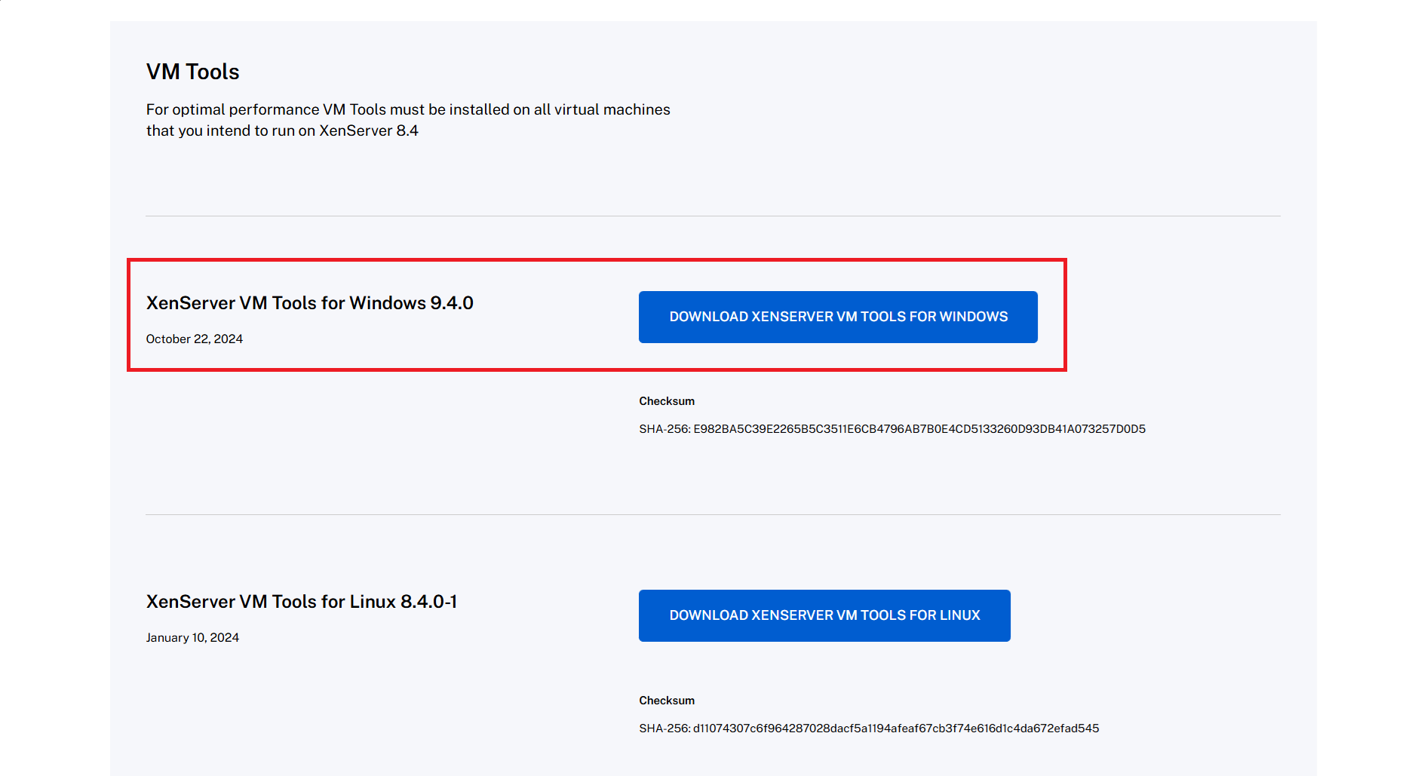Select the January 10, 2024 release date
Image resolution: width=1424 pixels, height=779 pixels.
click(x=192, y=638)
